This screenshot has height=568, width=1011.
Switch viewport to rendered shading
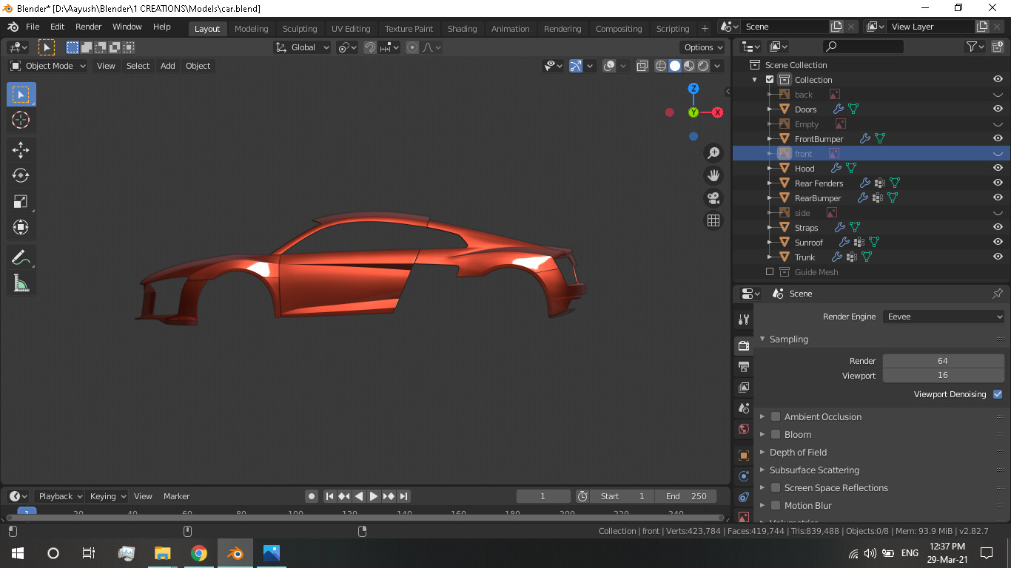point(701,66)
